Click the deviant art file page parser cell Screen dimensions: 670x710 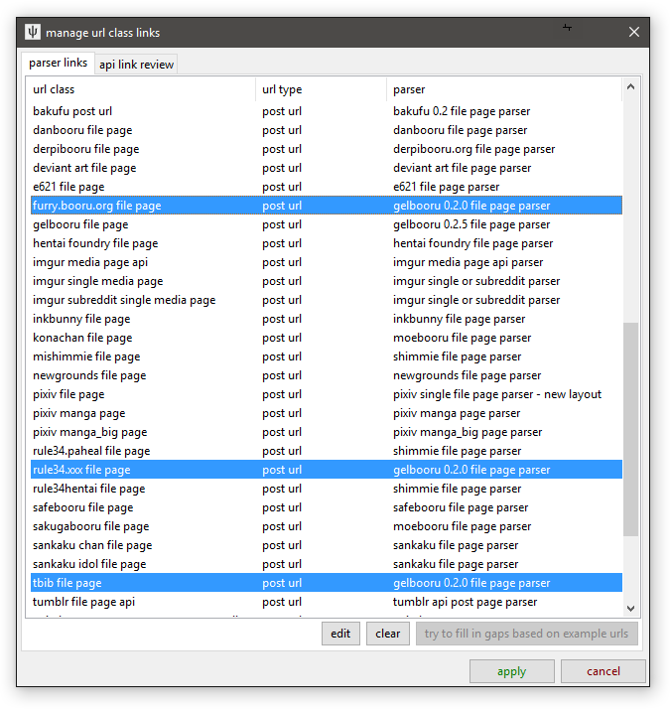tap(462, 168)
